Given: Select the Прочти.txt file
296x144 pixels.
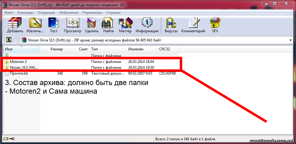Looking at the screenshot, I should click(19, 73).
